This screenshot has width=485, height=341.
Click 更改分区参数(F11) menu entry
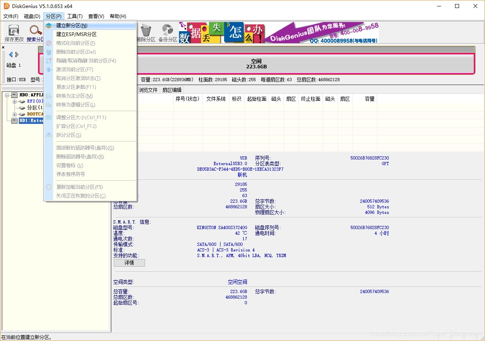[x=90, y=87]
